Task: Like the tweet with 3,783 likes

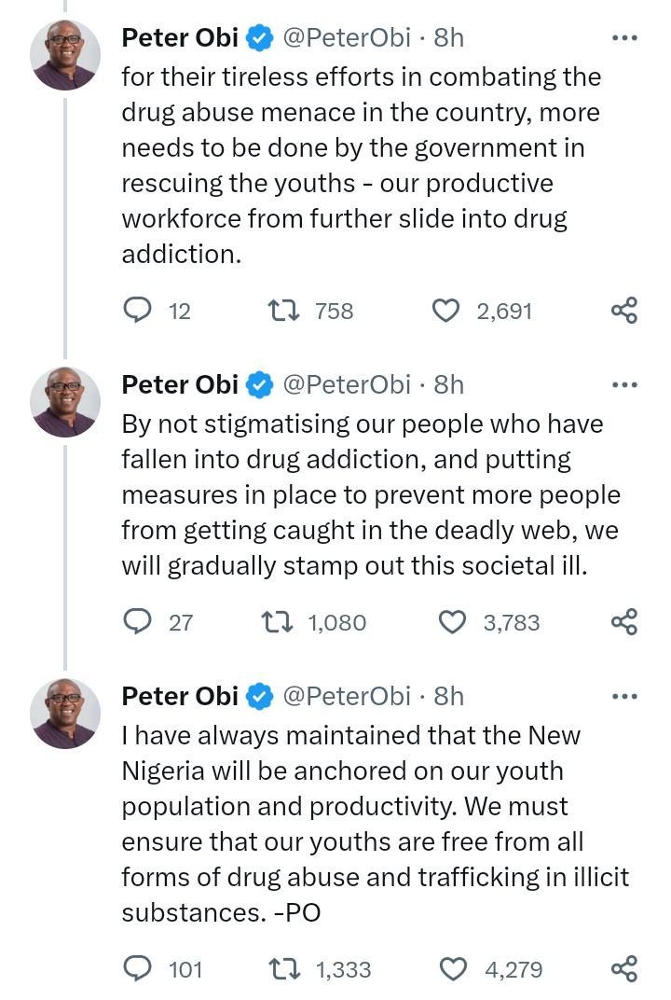Action: click(452, 622)
